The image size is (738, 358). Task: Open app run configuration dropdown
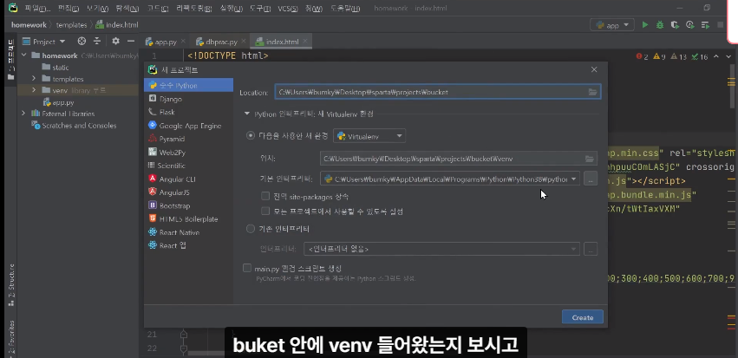tap(612, 25)
